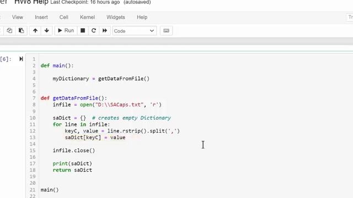Click the infile.close() line
Viewport: 353px width, 198px height.
click(74, 150)
